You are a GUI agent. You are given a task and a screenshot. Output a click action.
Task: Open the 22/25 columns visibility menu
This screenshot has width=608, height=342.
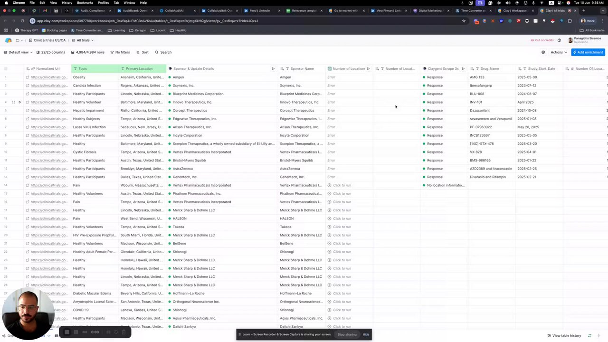[x=50, y=52]
